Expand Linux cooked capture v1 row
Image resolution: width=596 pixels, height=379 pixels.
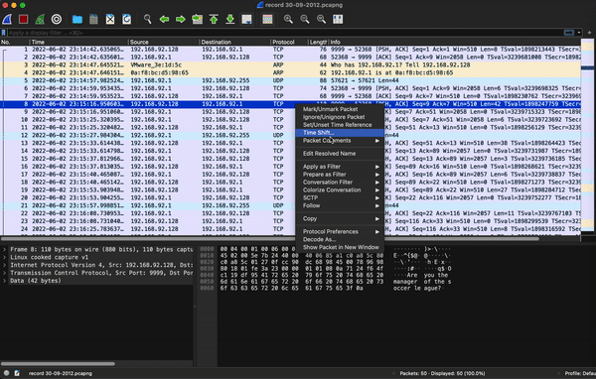[x=5, y=258]
